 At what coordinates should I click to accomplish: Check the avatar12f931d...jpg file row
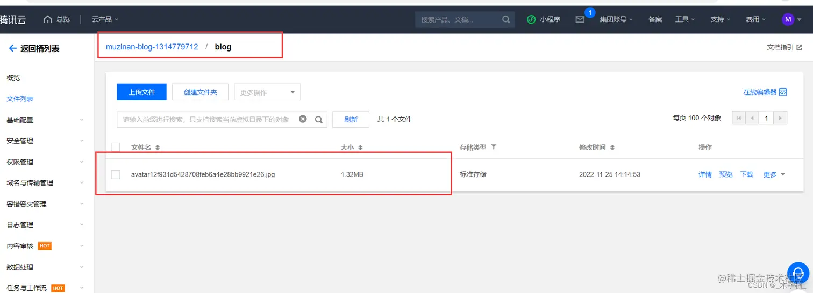[x=116, y=174]
